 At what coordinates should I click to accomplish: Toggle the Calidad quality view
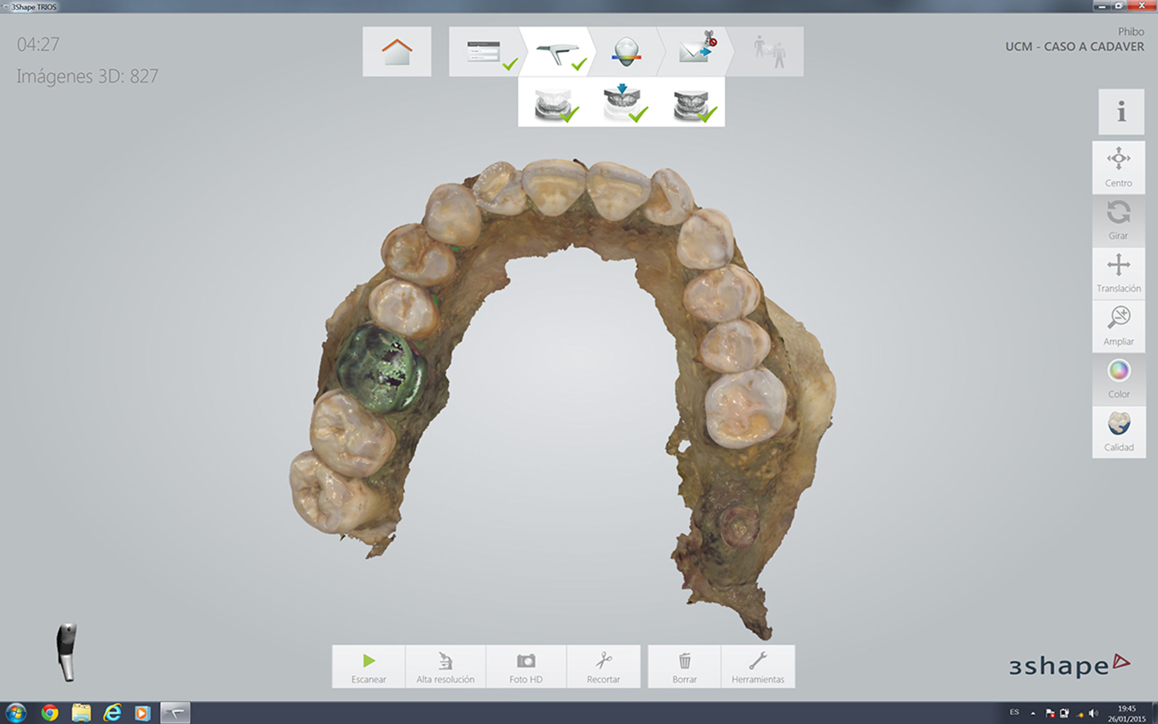click(x=1118, y=431)
